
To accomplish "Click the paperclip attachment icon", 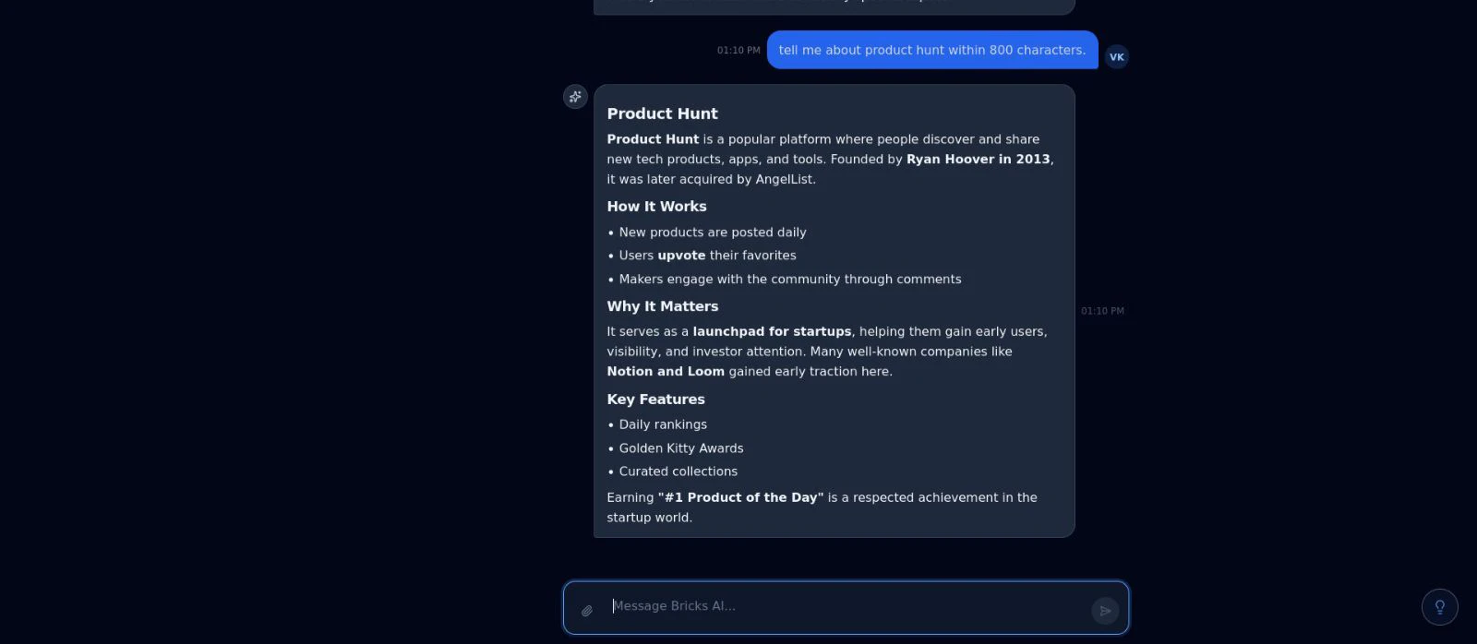I will point(586,610).
